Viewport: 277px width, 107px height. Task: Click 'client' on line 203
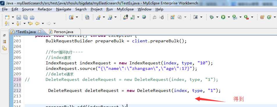tap(140, 41)
